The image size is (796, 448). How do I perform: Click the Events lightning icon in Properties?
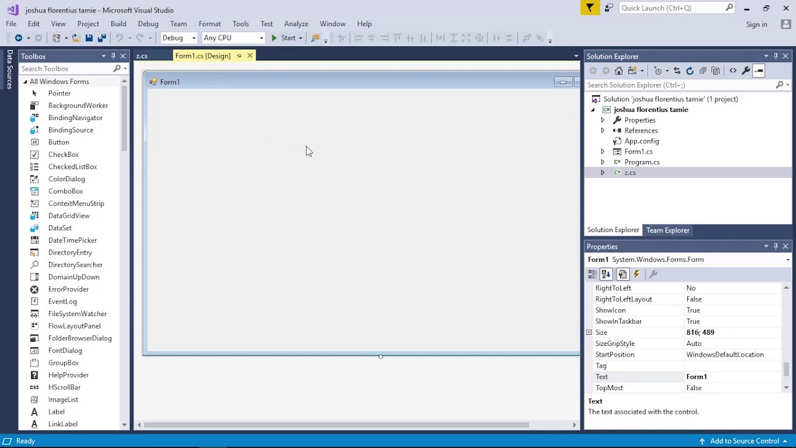tap(636, 274)
